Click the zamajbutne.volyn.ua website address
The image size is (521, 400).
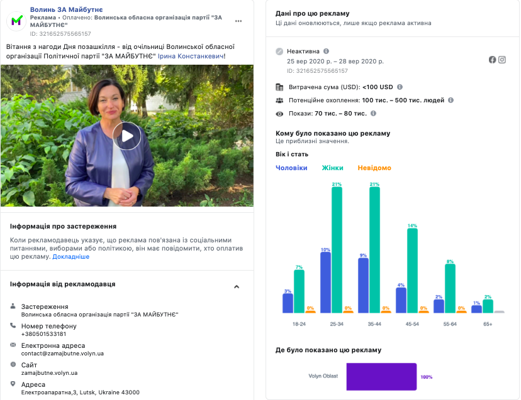click(49, 373)
